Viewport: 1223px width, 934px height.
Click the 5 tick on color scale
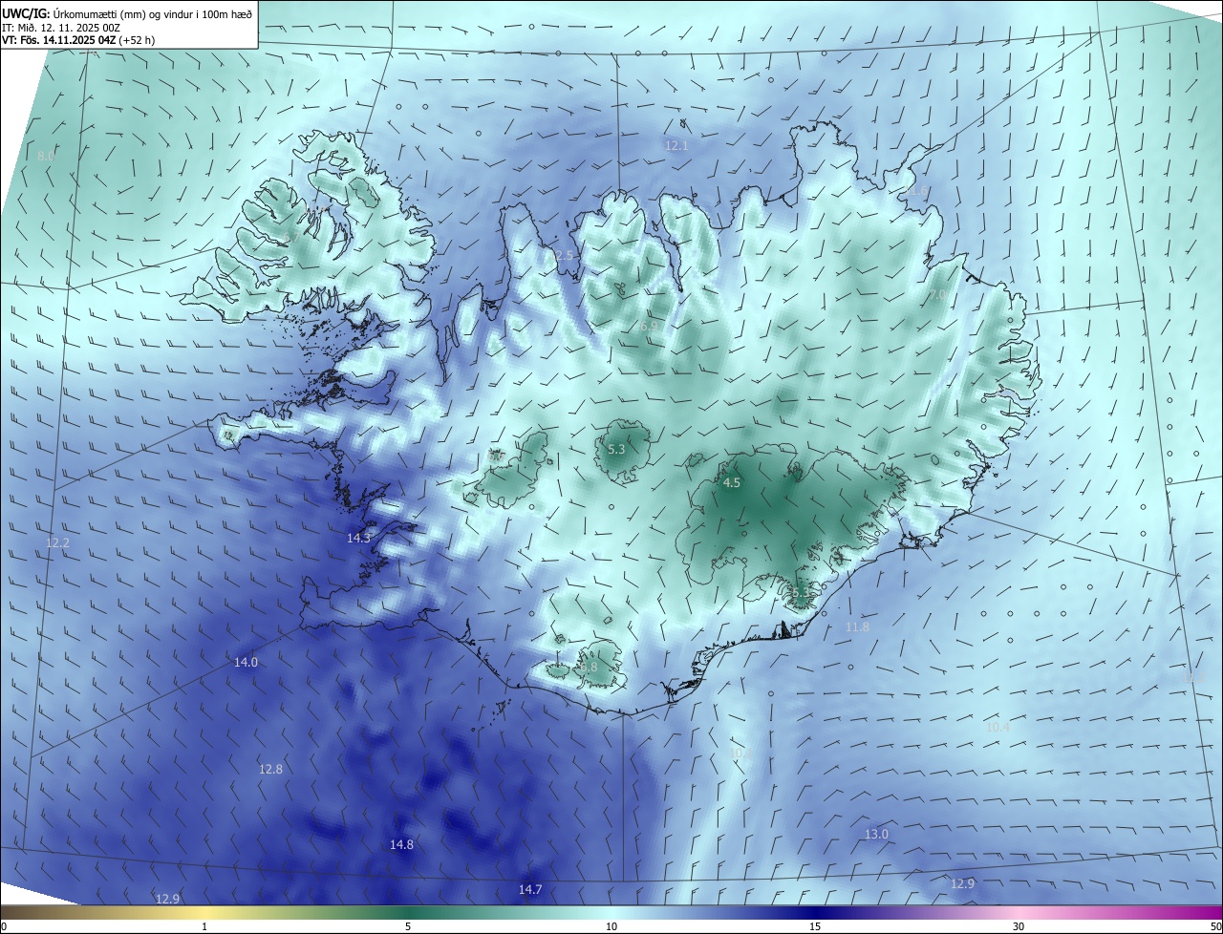coord(408,926)
